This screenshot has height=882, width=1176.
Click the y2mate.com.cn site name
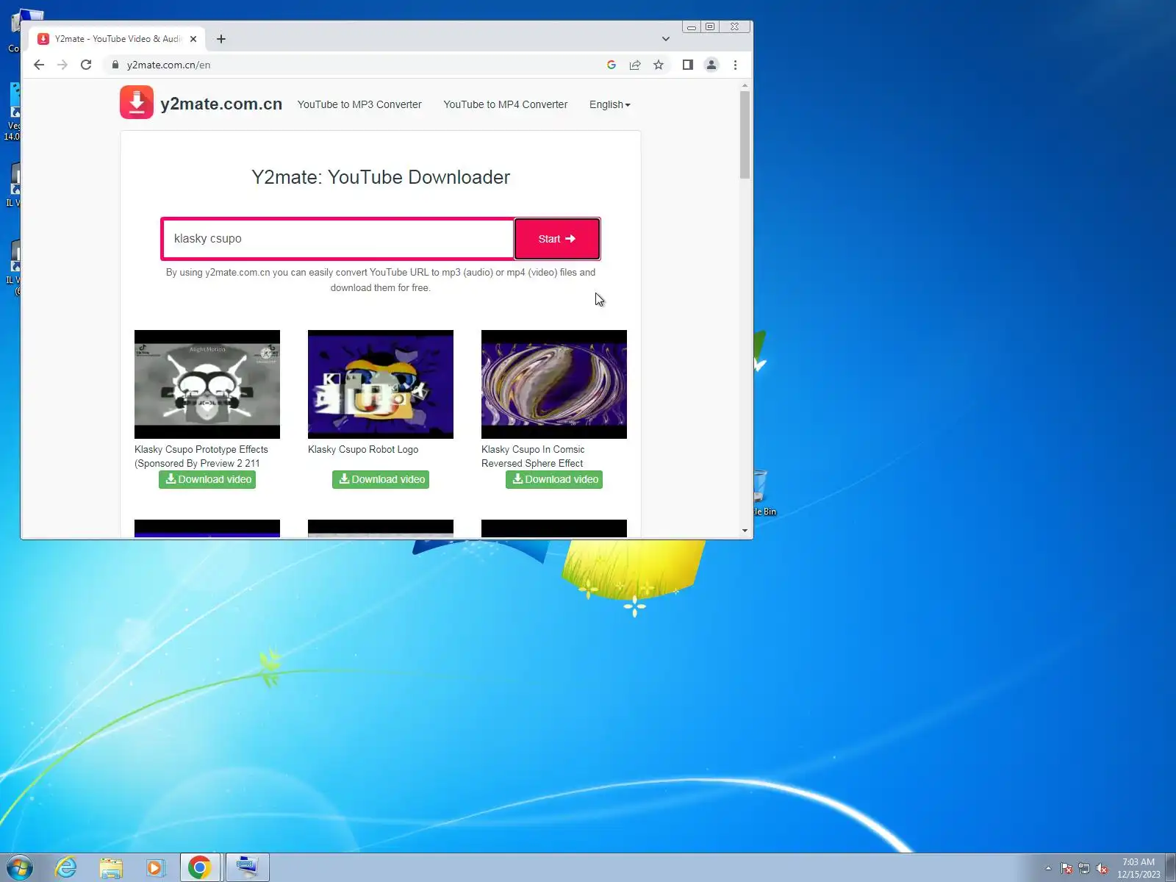(221, 104)
